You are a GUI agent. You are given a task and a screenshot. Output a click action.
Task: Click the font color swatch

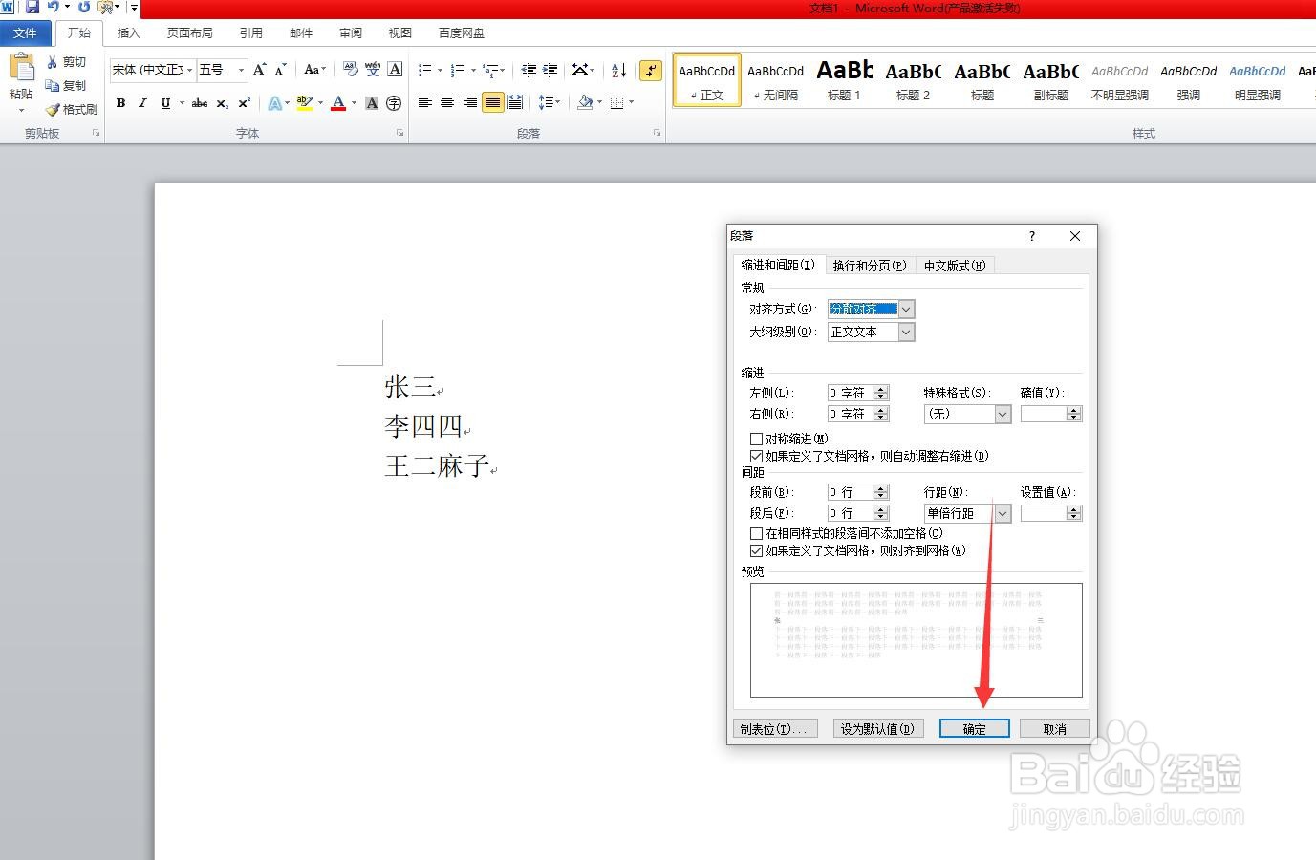click(339, 102)
